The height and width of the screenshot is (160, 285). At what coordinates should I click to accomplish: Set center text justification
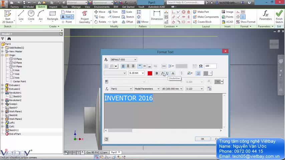tap(128, 66)
